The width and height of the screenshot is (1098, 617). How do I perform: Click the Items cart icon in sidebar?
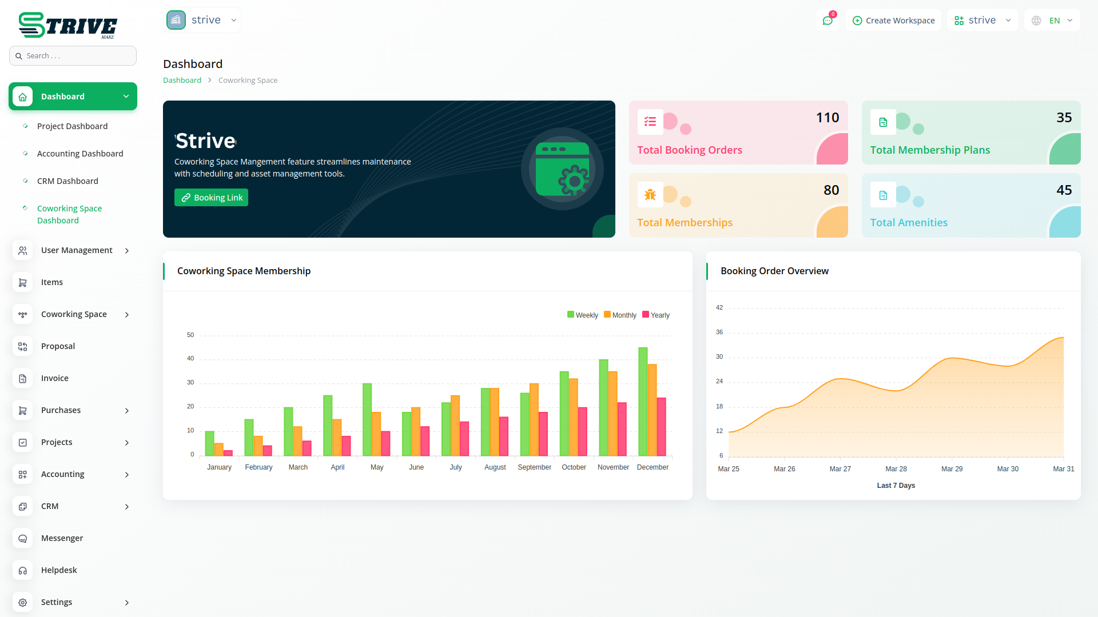click(23, 282)
